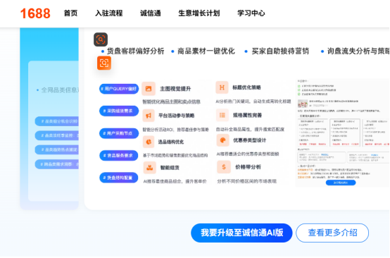
Task: Click the 标题优化策略 heading
Action: point(246,87)
